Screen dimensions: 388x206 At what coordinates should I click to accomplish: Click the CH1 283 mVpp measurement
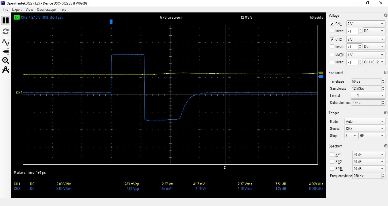132,184
